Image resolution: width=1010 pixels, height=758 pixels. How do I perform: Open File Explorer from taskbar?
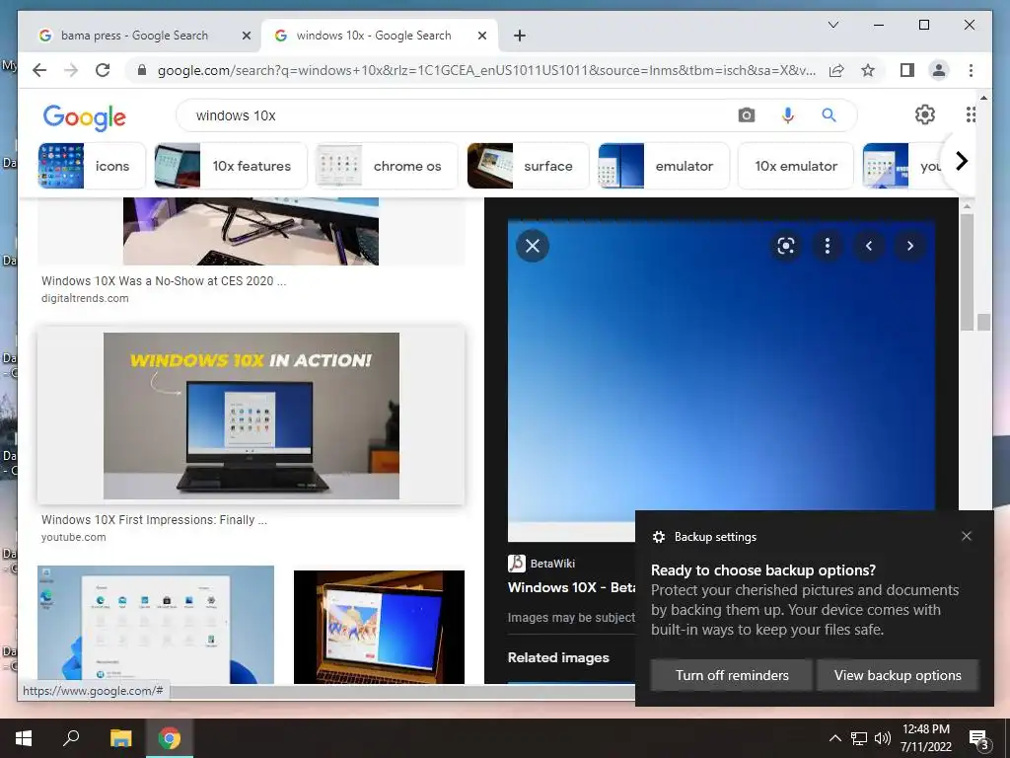pyautogui.click(x=120, y=738)
